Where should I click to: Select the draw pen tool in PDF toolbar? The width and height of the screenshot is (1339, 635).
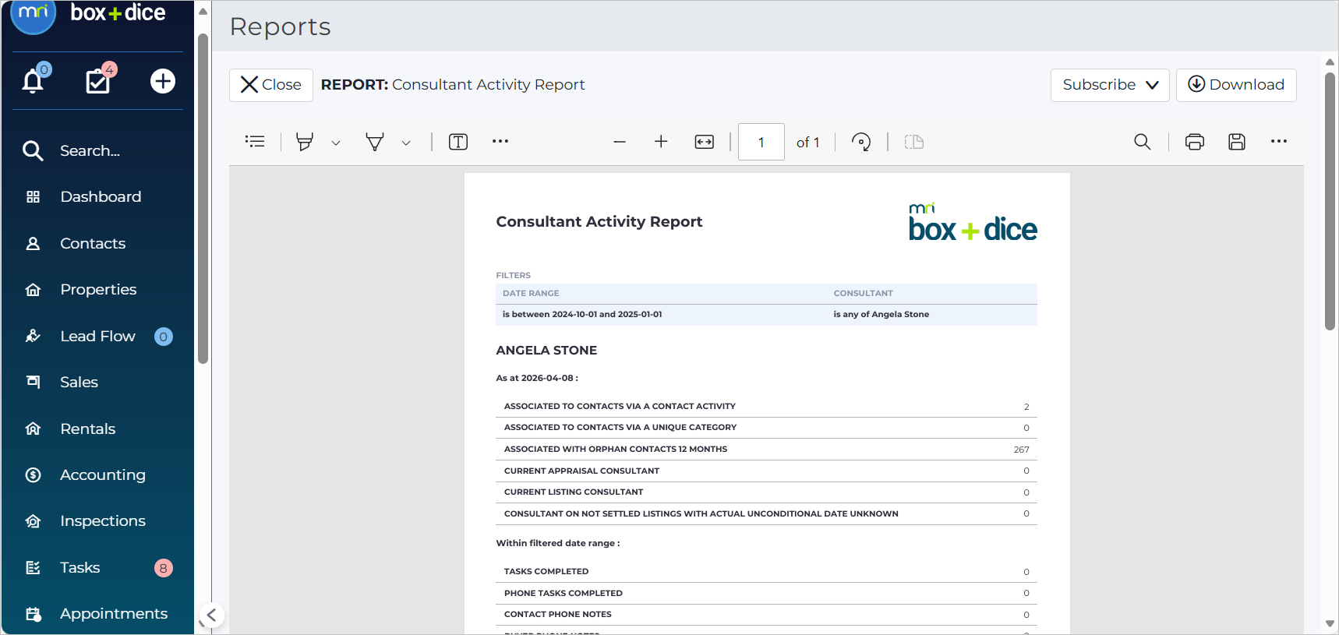click(x=375, y=142)
